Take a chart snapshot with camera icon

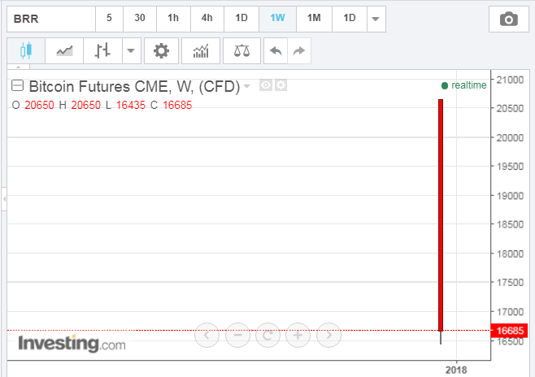(508, 18)
